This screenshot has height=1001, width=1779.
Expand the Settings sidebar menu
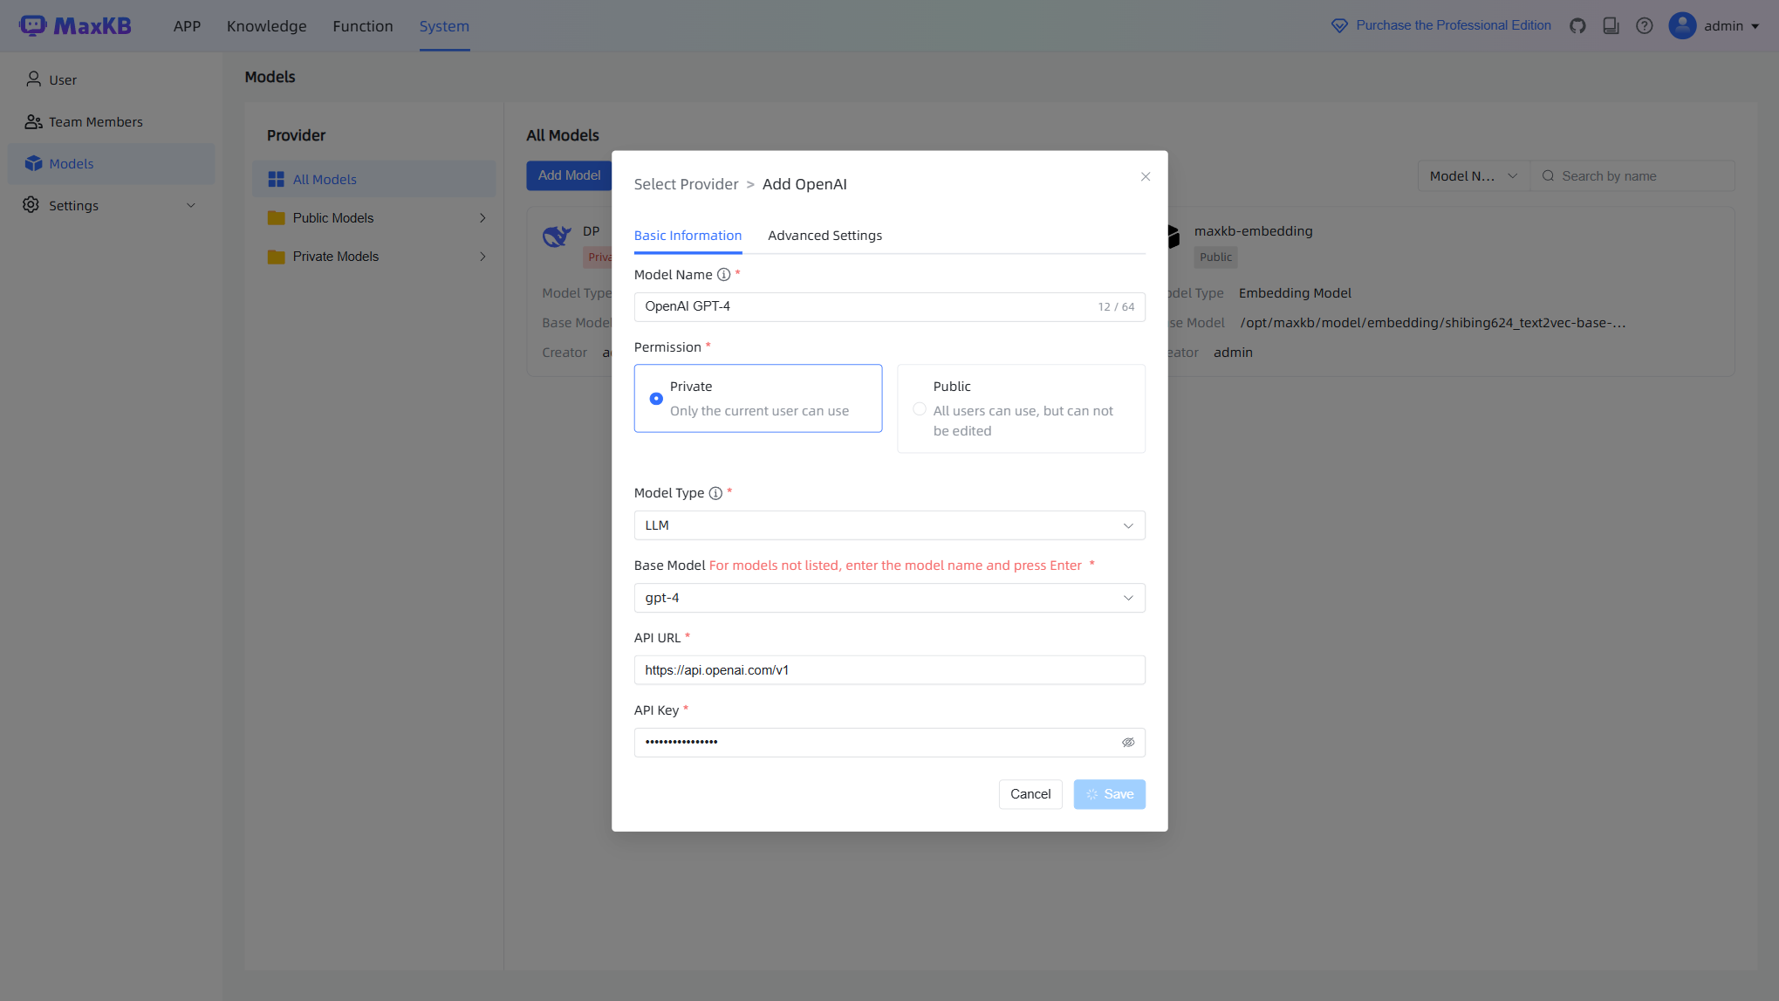point(110,206)
